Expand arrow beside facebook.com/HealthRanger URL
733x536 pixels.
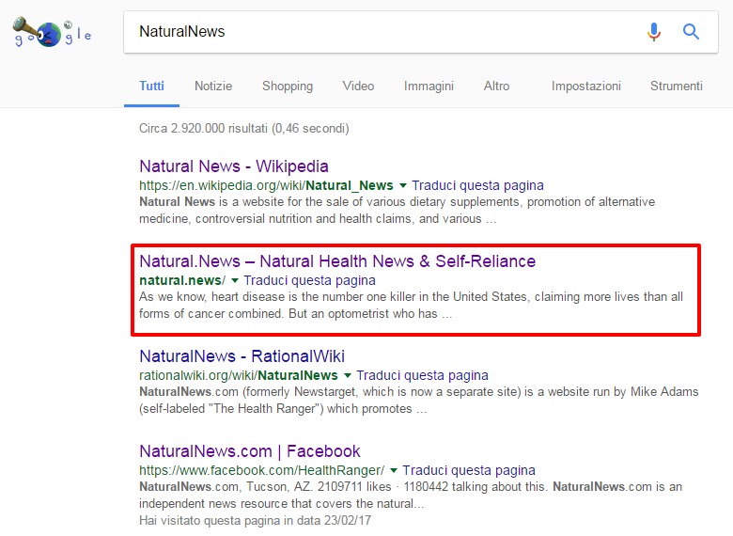[x=394, y=470]
